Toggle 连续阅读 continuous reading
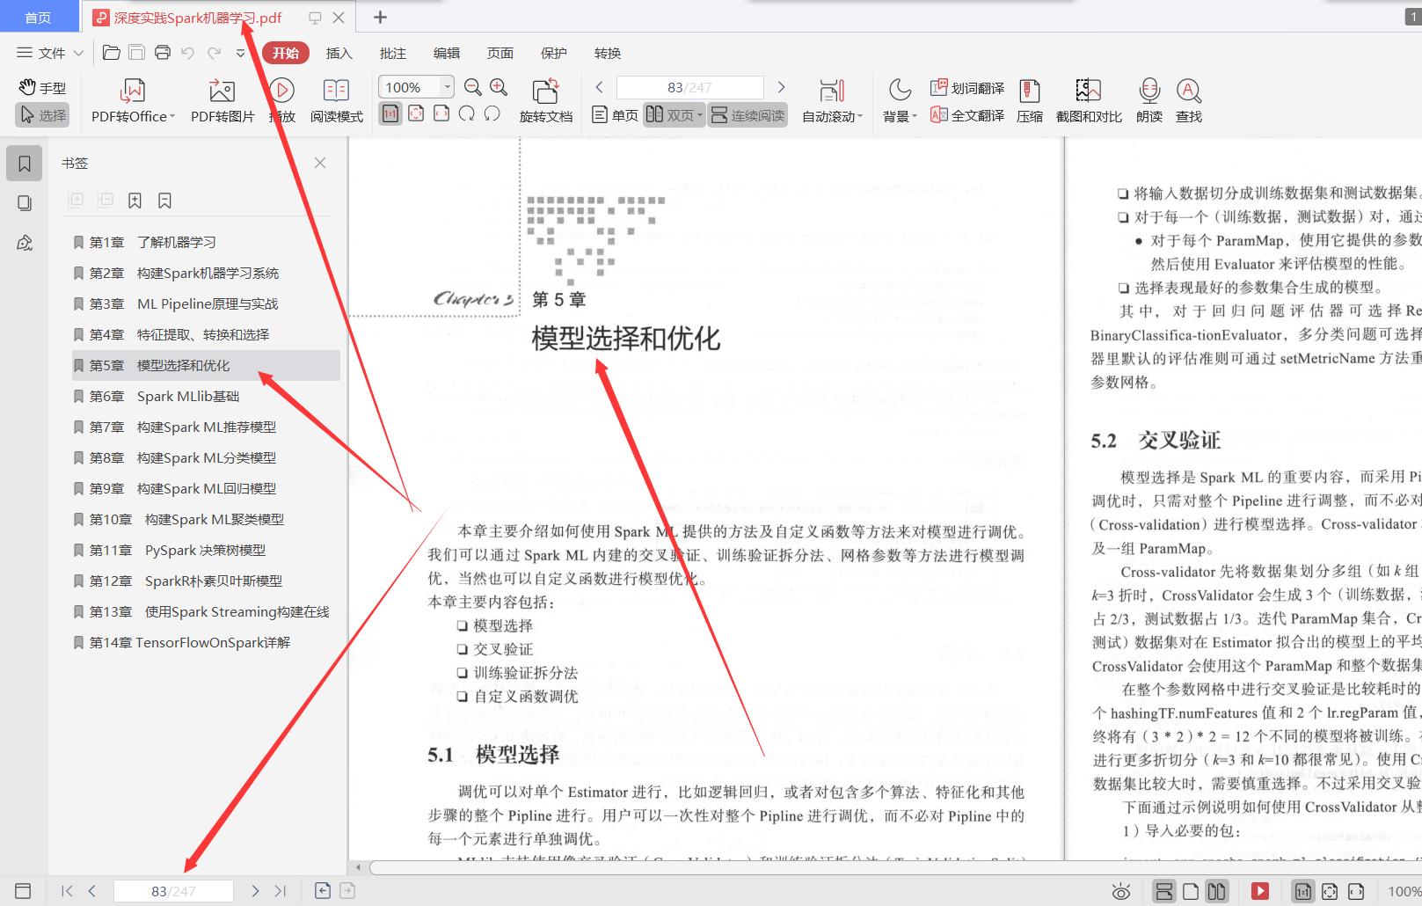The width and height of the screenshot is (1422, 906). pos(747,115)
